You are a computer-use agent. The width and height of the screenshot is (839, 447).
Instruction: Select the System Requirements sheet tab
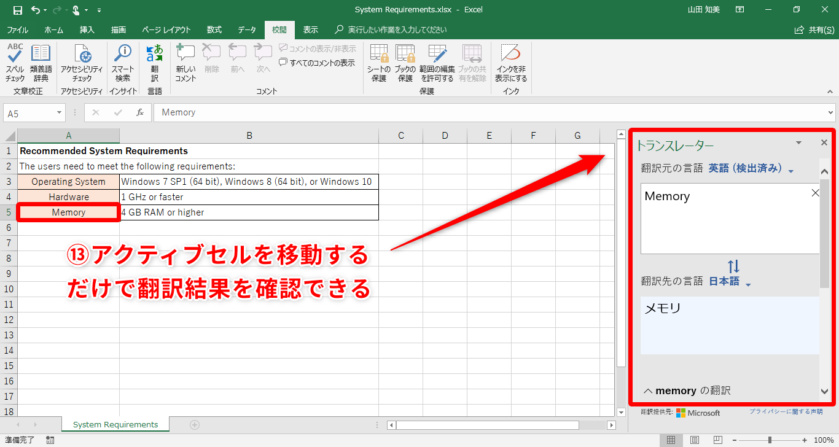click(x=115, y=424)
